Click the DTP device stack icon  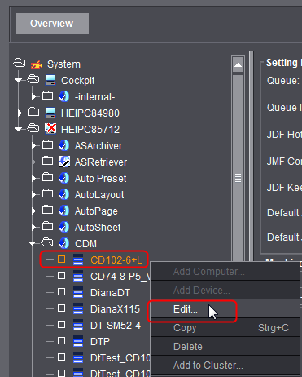click(x=78, y=341)
